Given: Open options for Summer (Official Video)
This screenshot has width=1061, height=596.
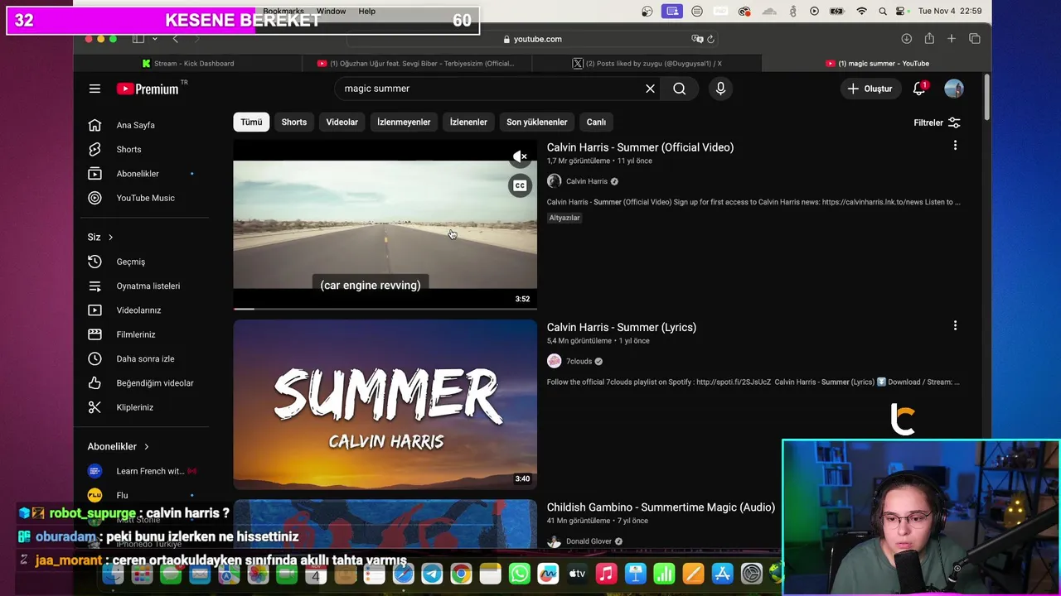Looking at the screenshot, I should pos(955,146).
